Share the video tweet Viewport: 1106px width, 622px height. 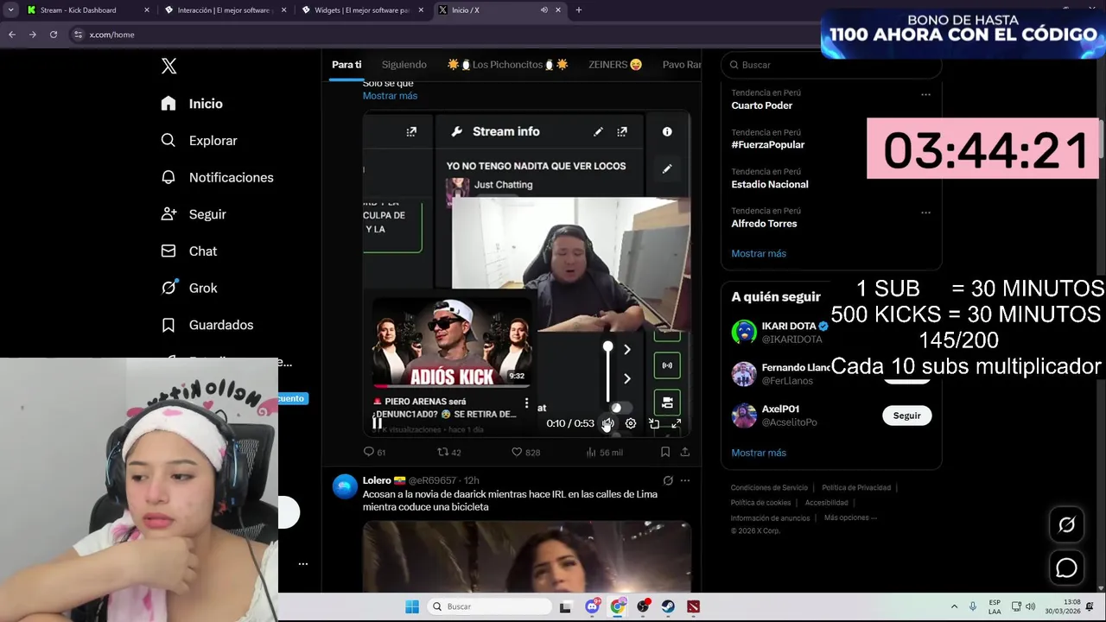[x=685, y=452]
